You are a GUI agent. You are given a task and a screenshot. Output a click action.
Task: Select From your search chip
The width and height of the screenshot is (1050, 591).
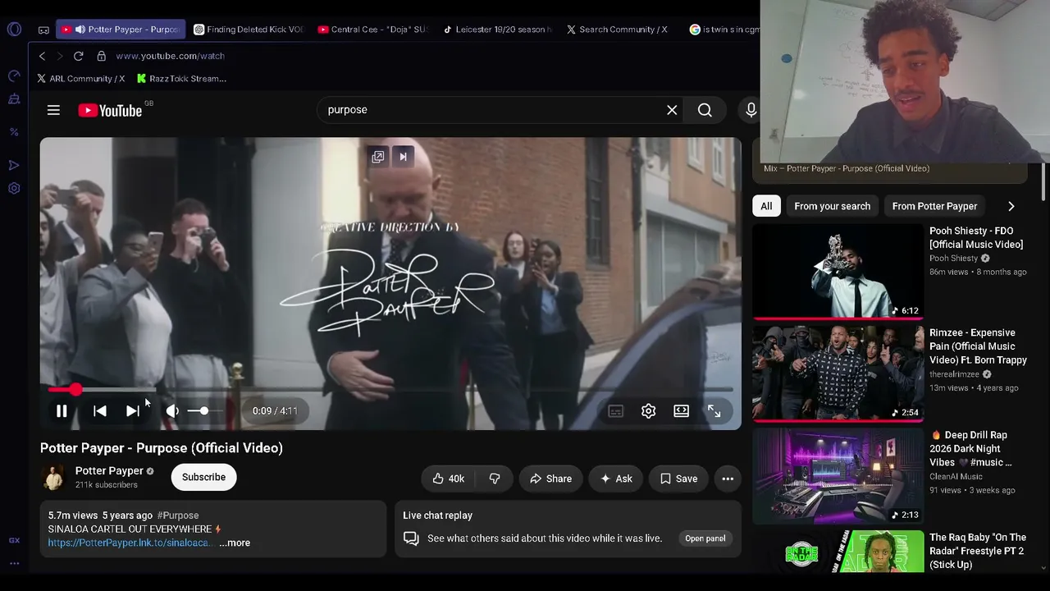pos(832,206)
